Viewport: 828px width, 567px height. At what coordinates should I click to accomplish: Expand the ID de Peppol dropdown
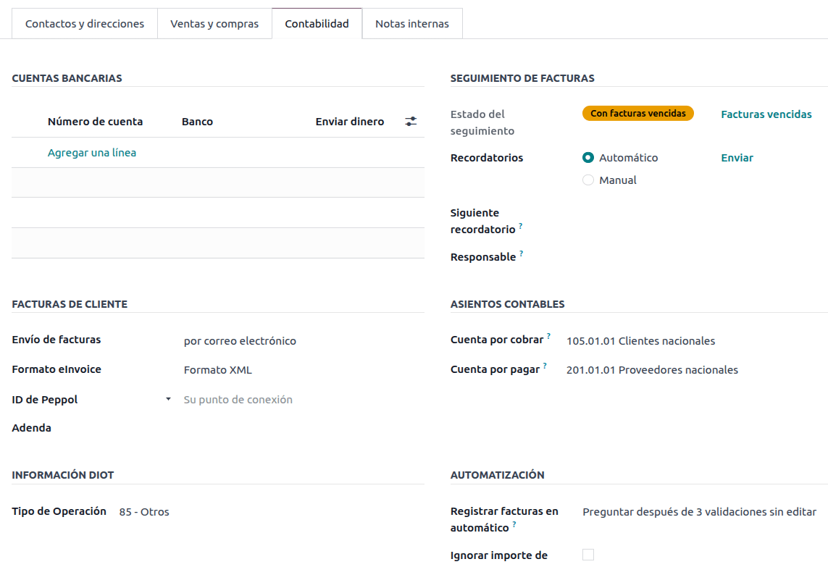coord(167,398)
